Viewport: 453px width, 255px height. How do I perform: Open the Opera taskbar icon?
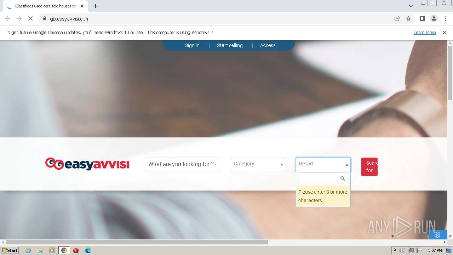point(76,250)
